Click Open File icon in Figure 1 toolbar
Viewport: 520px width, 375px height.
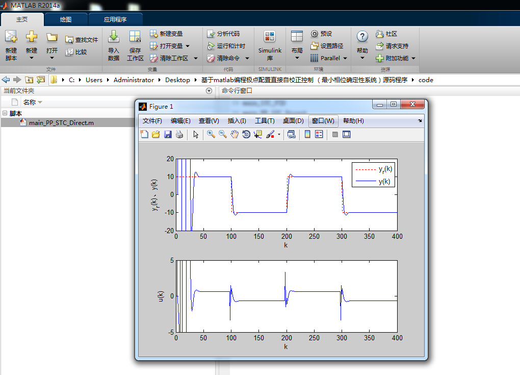tap(156, 134)
